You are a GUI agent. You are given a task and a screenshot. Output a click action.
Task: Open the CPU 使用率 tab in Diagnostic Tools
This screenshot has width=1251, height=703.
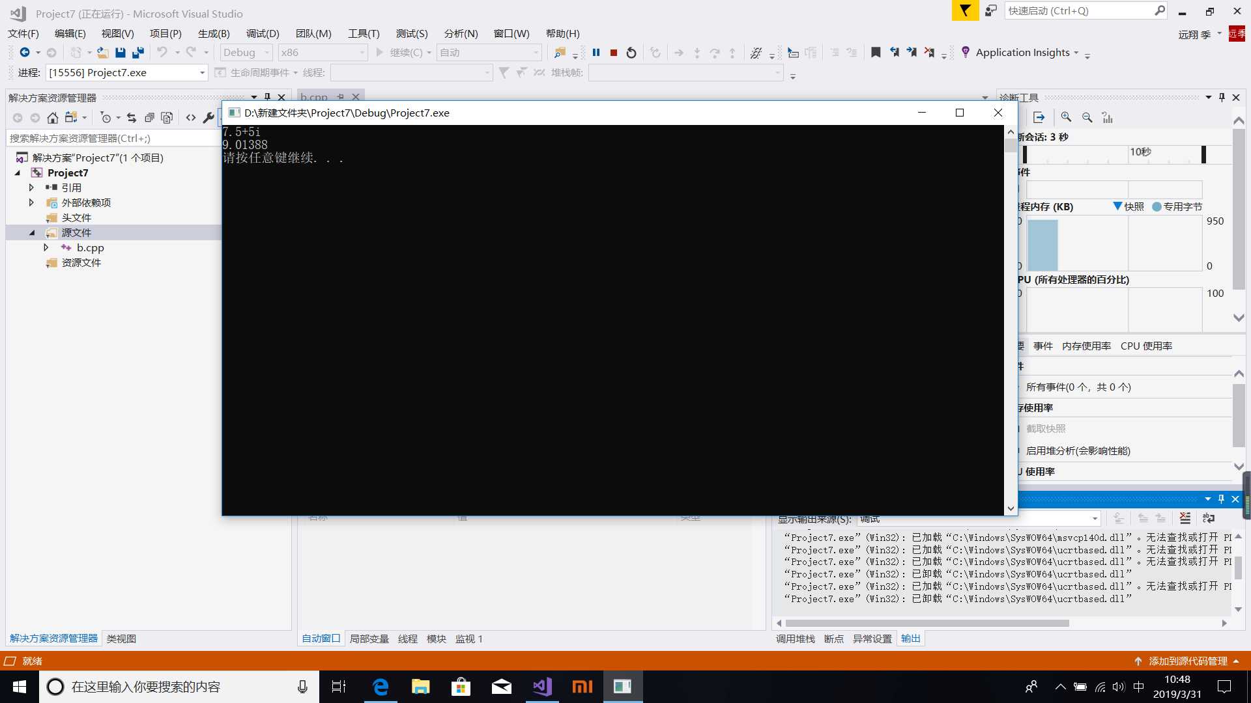pos(1146,346)
